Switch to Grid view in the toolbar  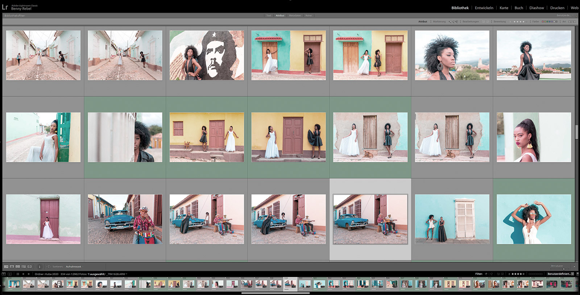point(6,267)
